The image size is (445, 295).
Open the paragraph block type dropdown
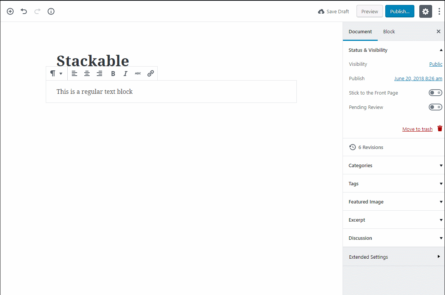(56, 73)
